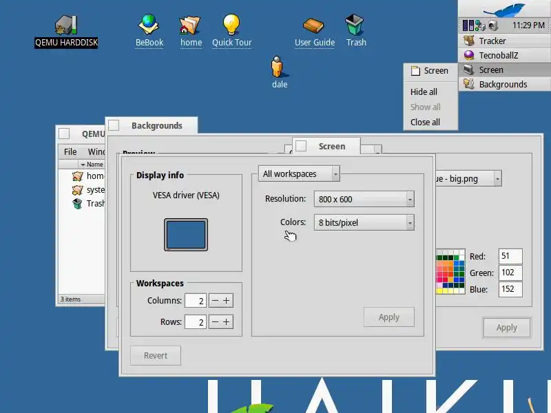
Task: Increase workspace Rows with plus button
Action: coord(227,321)
